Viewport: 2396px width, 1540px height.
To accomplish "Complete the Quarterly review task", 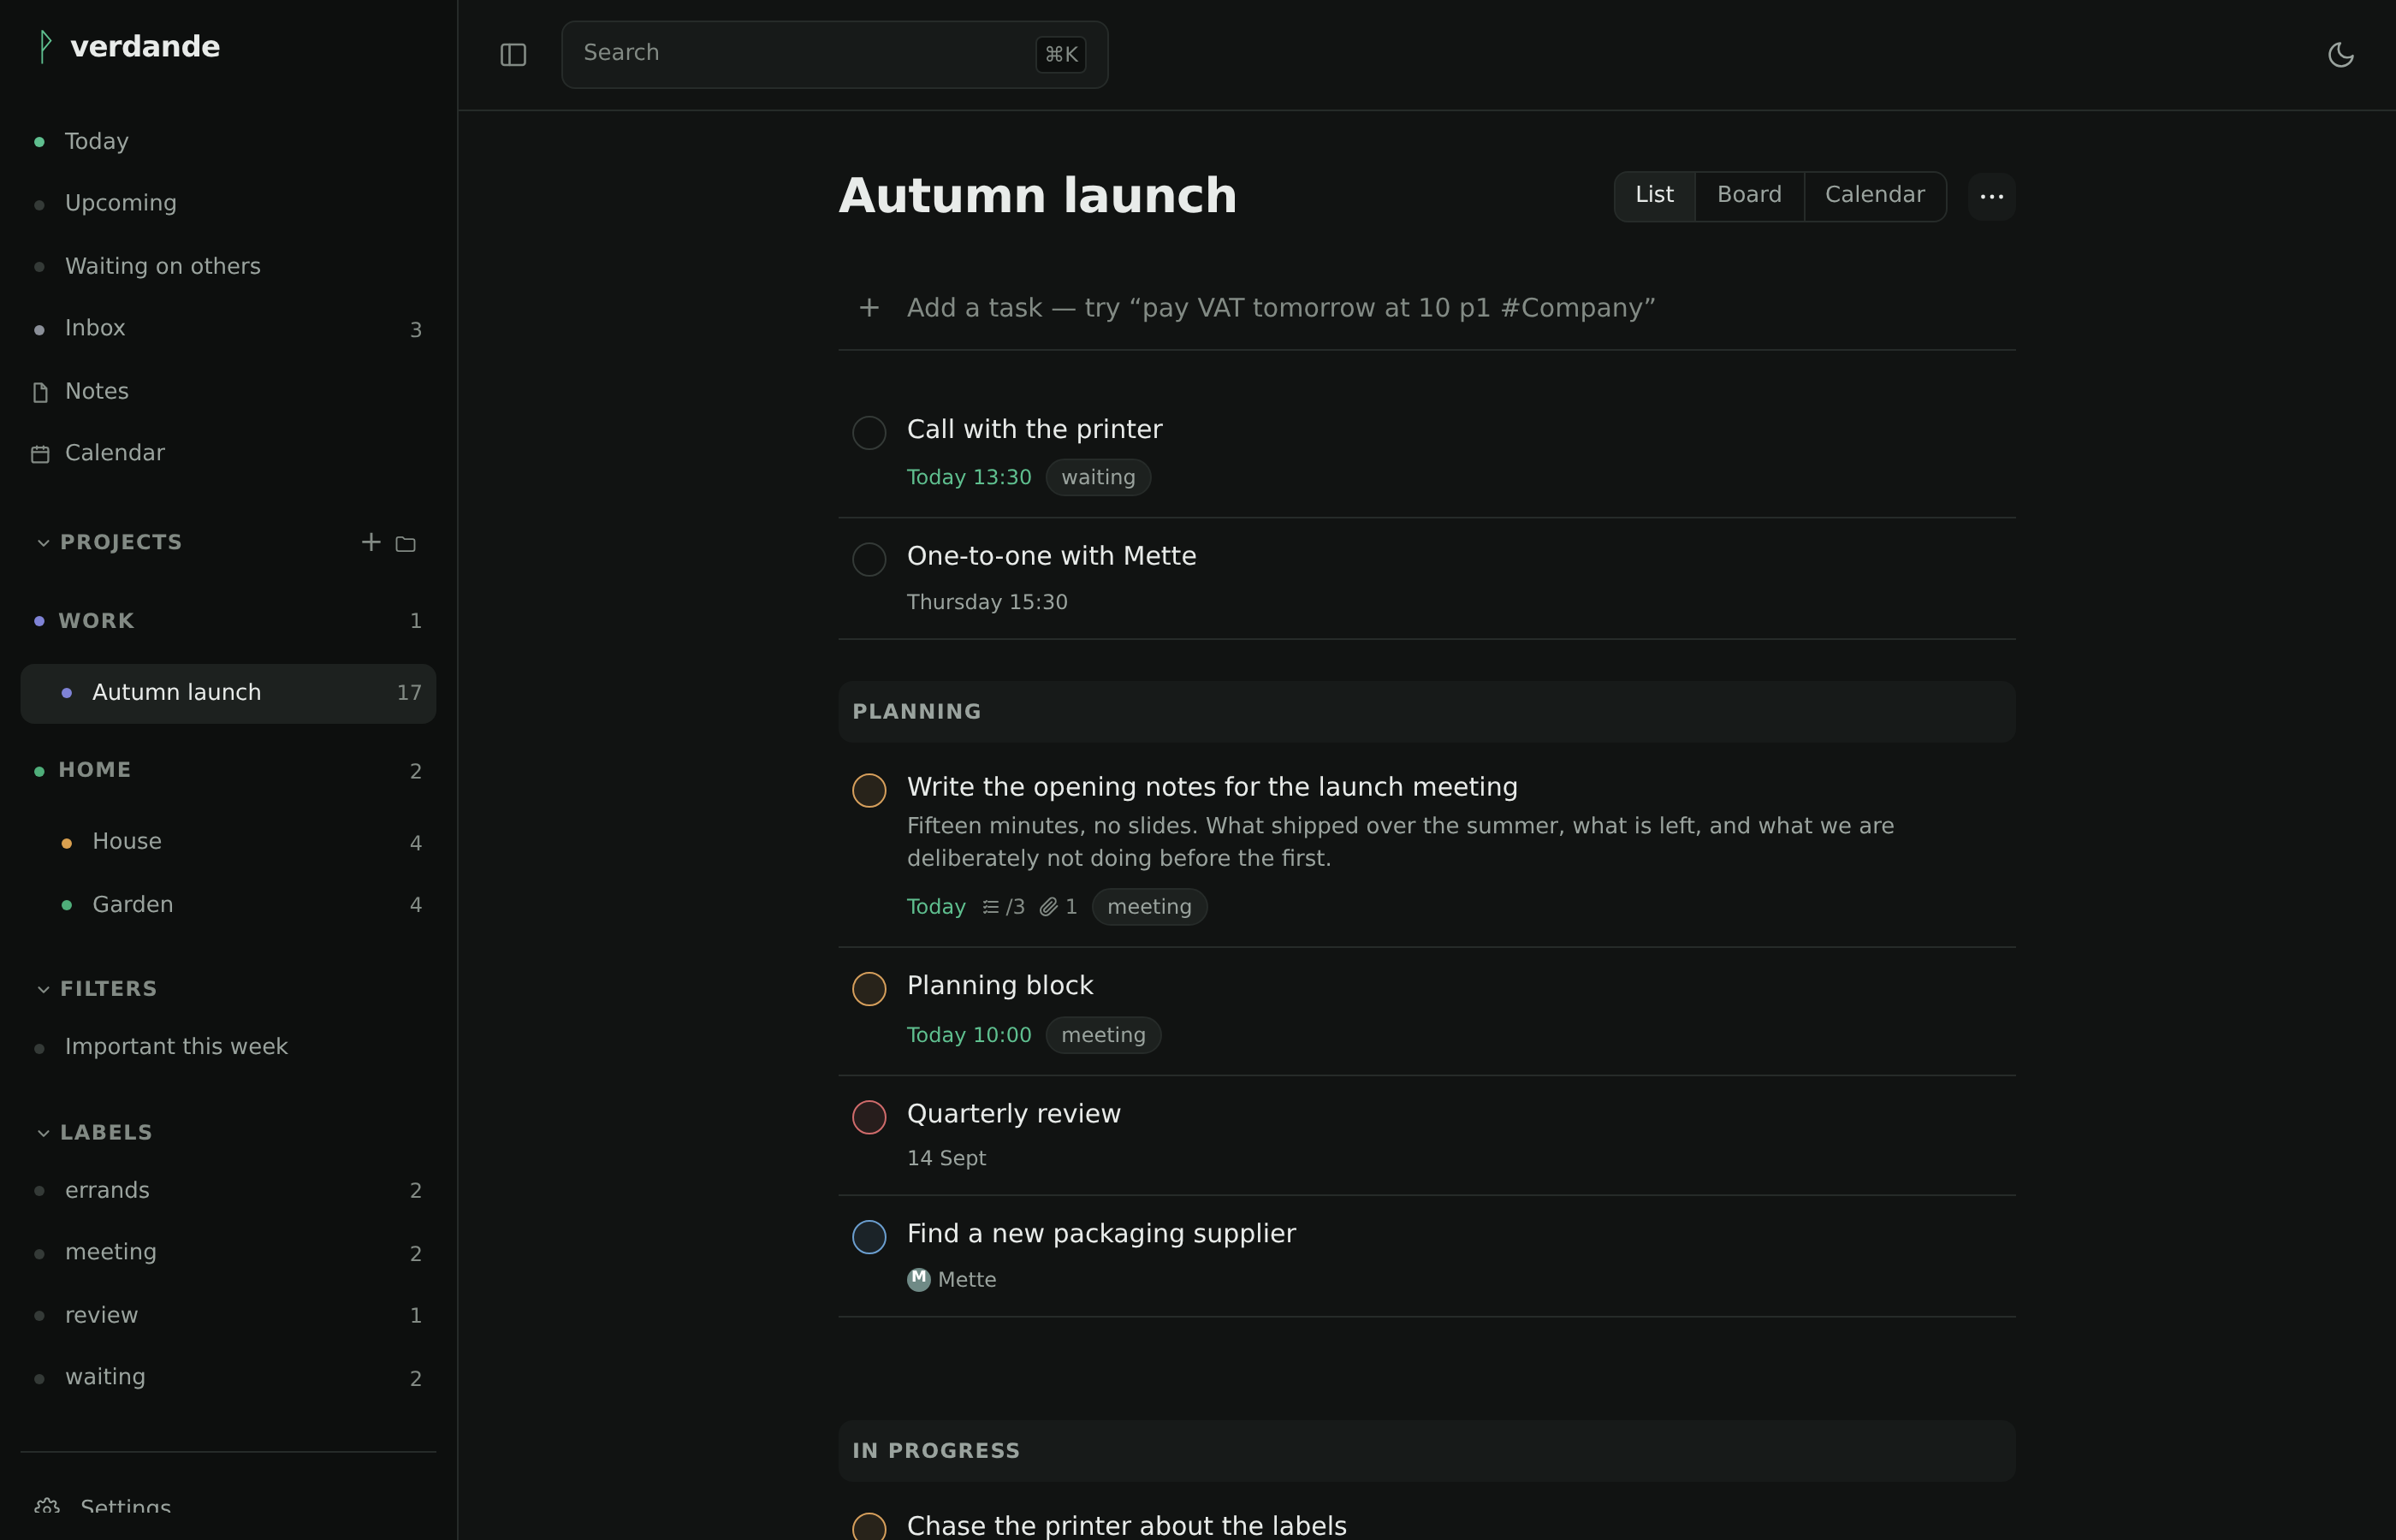I will [869, 1117].
